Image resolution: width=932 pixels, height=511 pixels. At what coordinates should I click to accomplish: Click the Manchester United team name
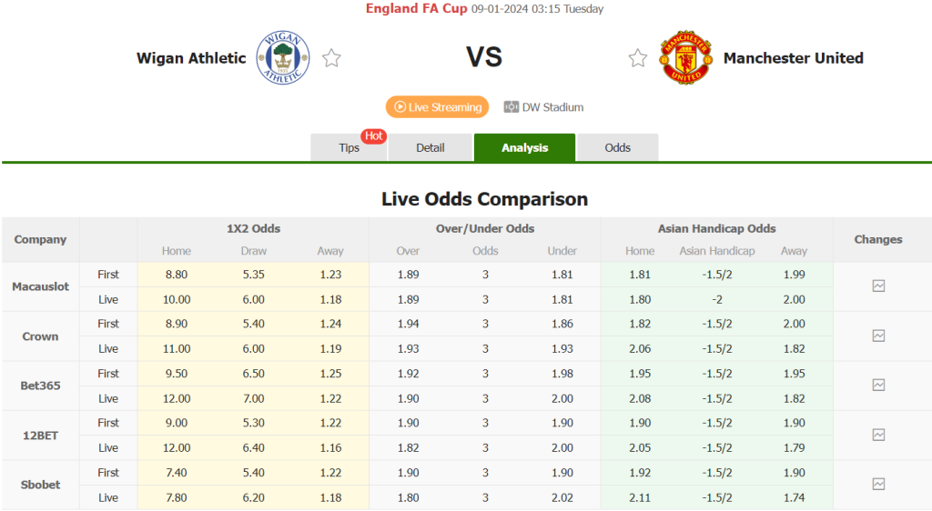point(793,58)
